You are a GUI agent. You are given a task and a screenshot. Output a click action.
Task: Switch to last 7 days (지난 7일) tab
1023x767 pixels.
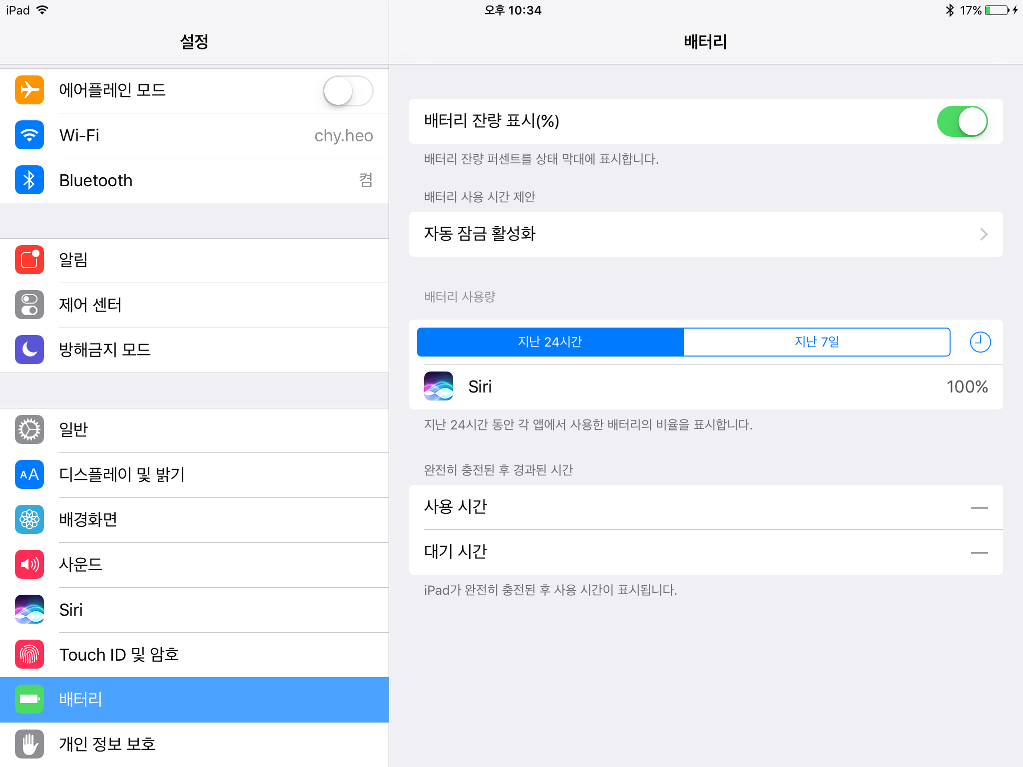(x=816, y=342)
